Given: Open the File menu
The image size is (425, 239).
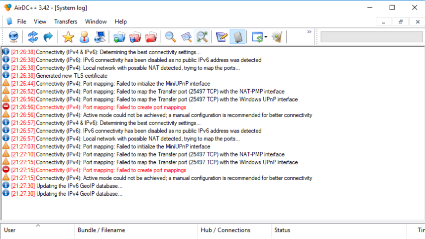Looking at the screenshot, I should click(22, 21).
